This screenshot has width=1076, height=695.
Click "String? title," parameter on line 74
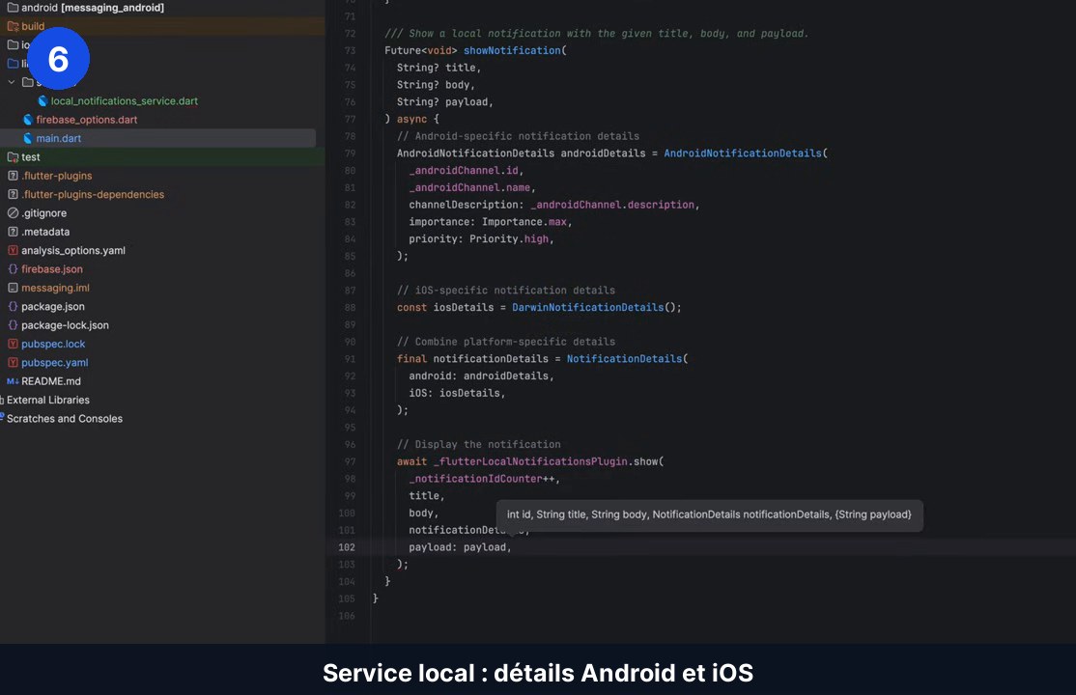point(439,68)
